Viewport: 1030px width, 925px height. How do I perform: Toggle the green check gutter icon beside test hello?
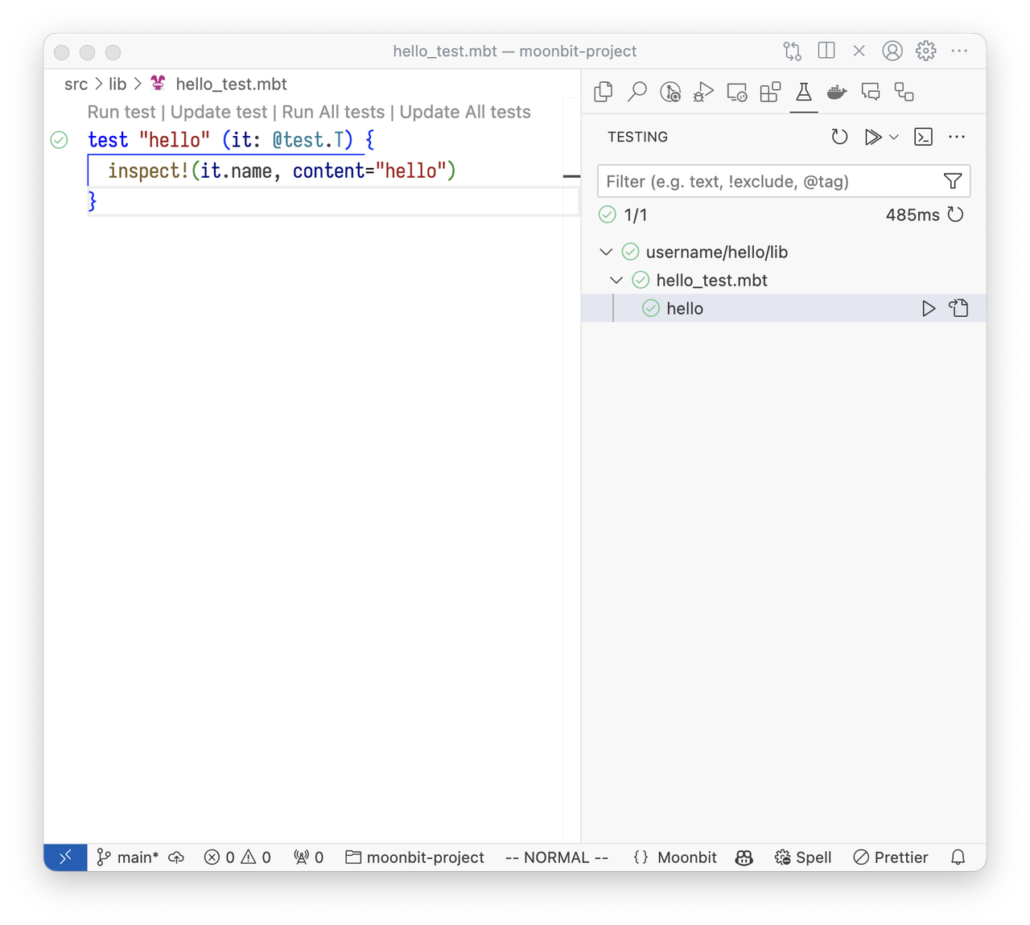(59, 140)
